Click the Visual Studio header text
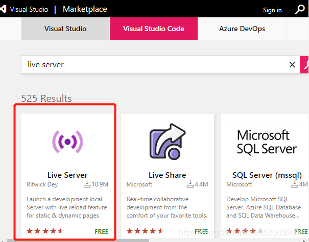 (29, 9)
